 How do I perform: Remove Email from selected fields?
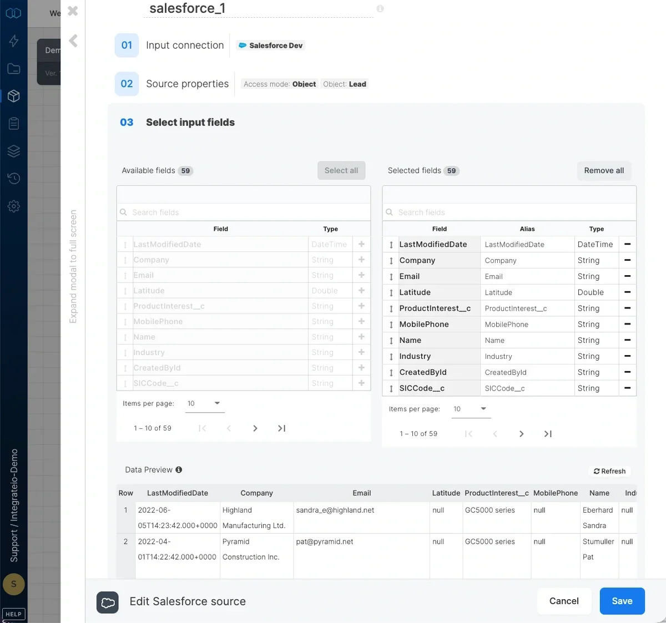coord(627,276)
